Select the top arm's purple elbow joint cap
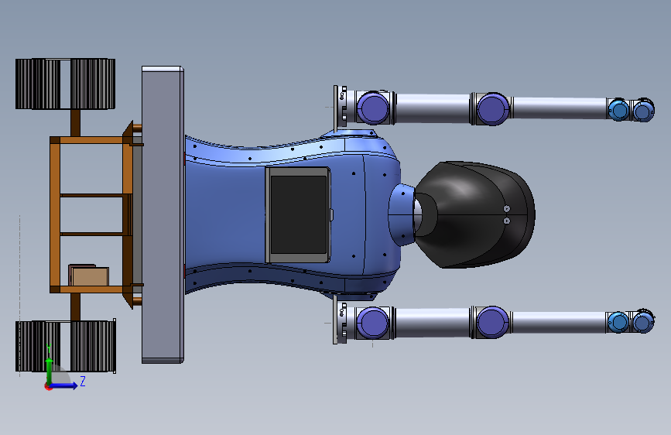 (492, 108)
